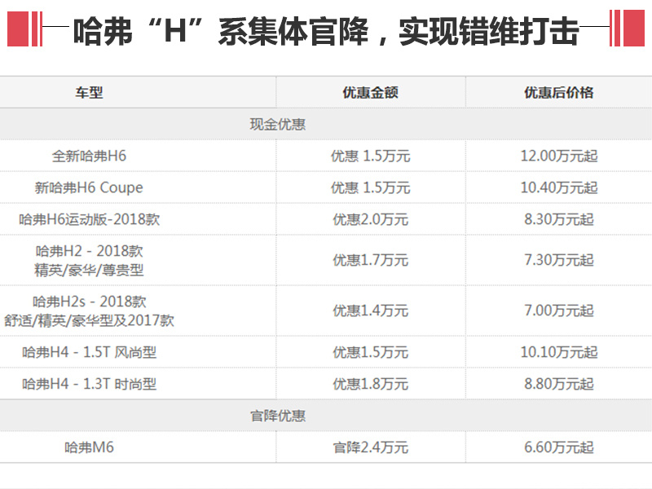Click the 8.80万元起 price cell

click(x=559, y=384)
